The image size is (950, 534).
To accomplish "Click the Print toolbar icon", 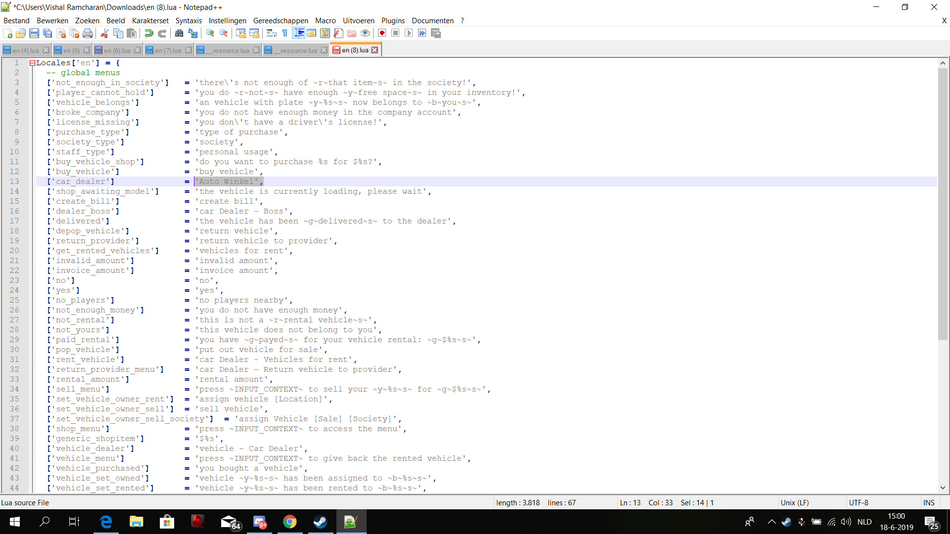I will click(x=88, y=33).
